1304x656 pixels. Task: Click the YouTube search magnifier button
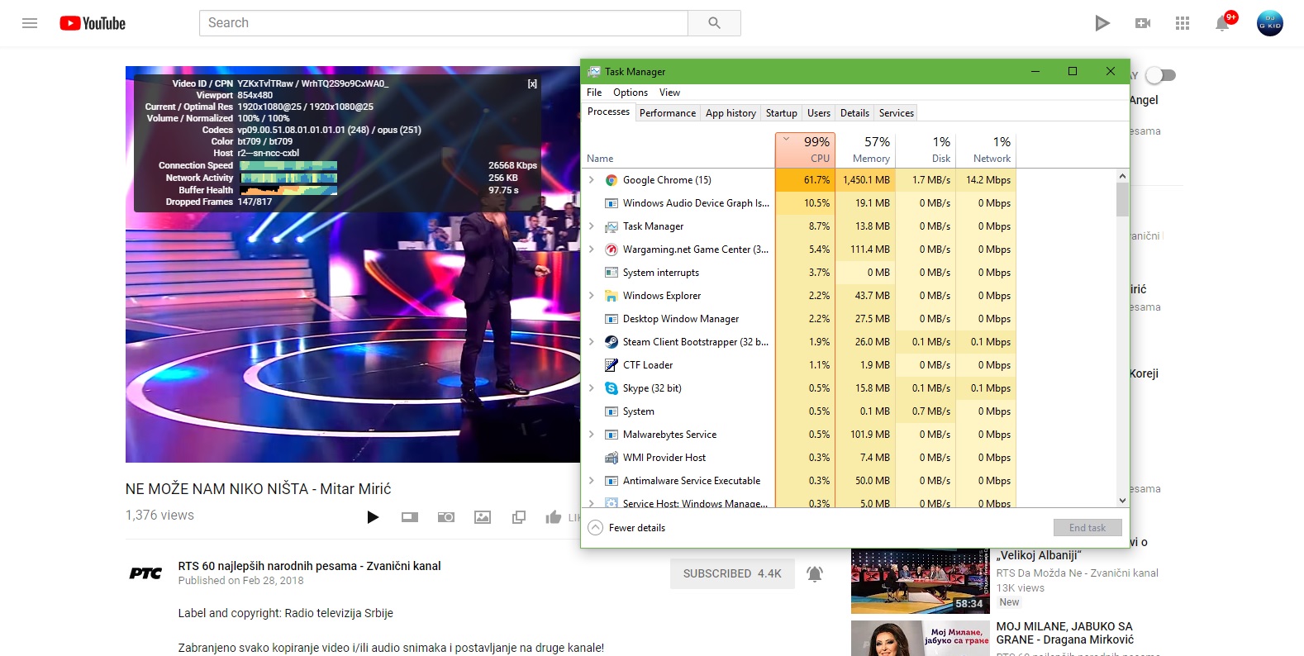pyautogui.click(x=714, y=23)
